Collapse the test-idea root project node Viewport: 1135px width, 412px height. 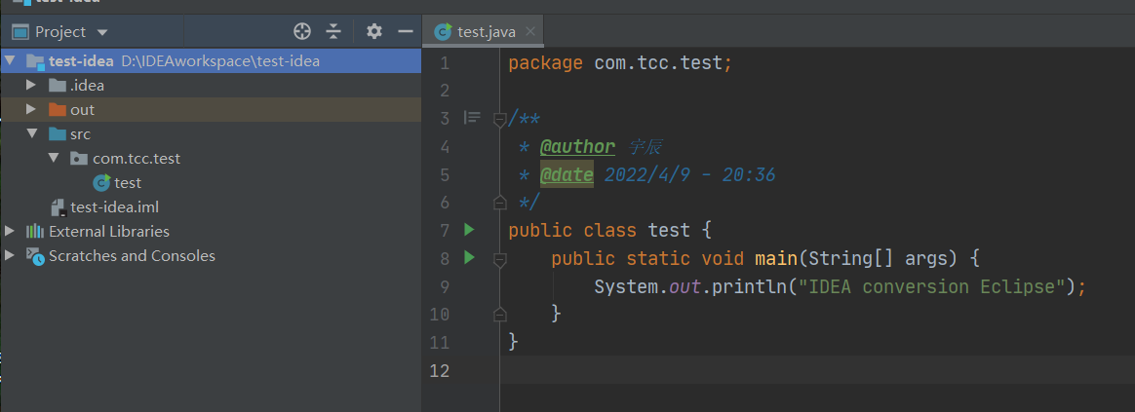point(10,61)
